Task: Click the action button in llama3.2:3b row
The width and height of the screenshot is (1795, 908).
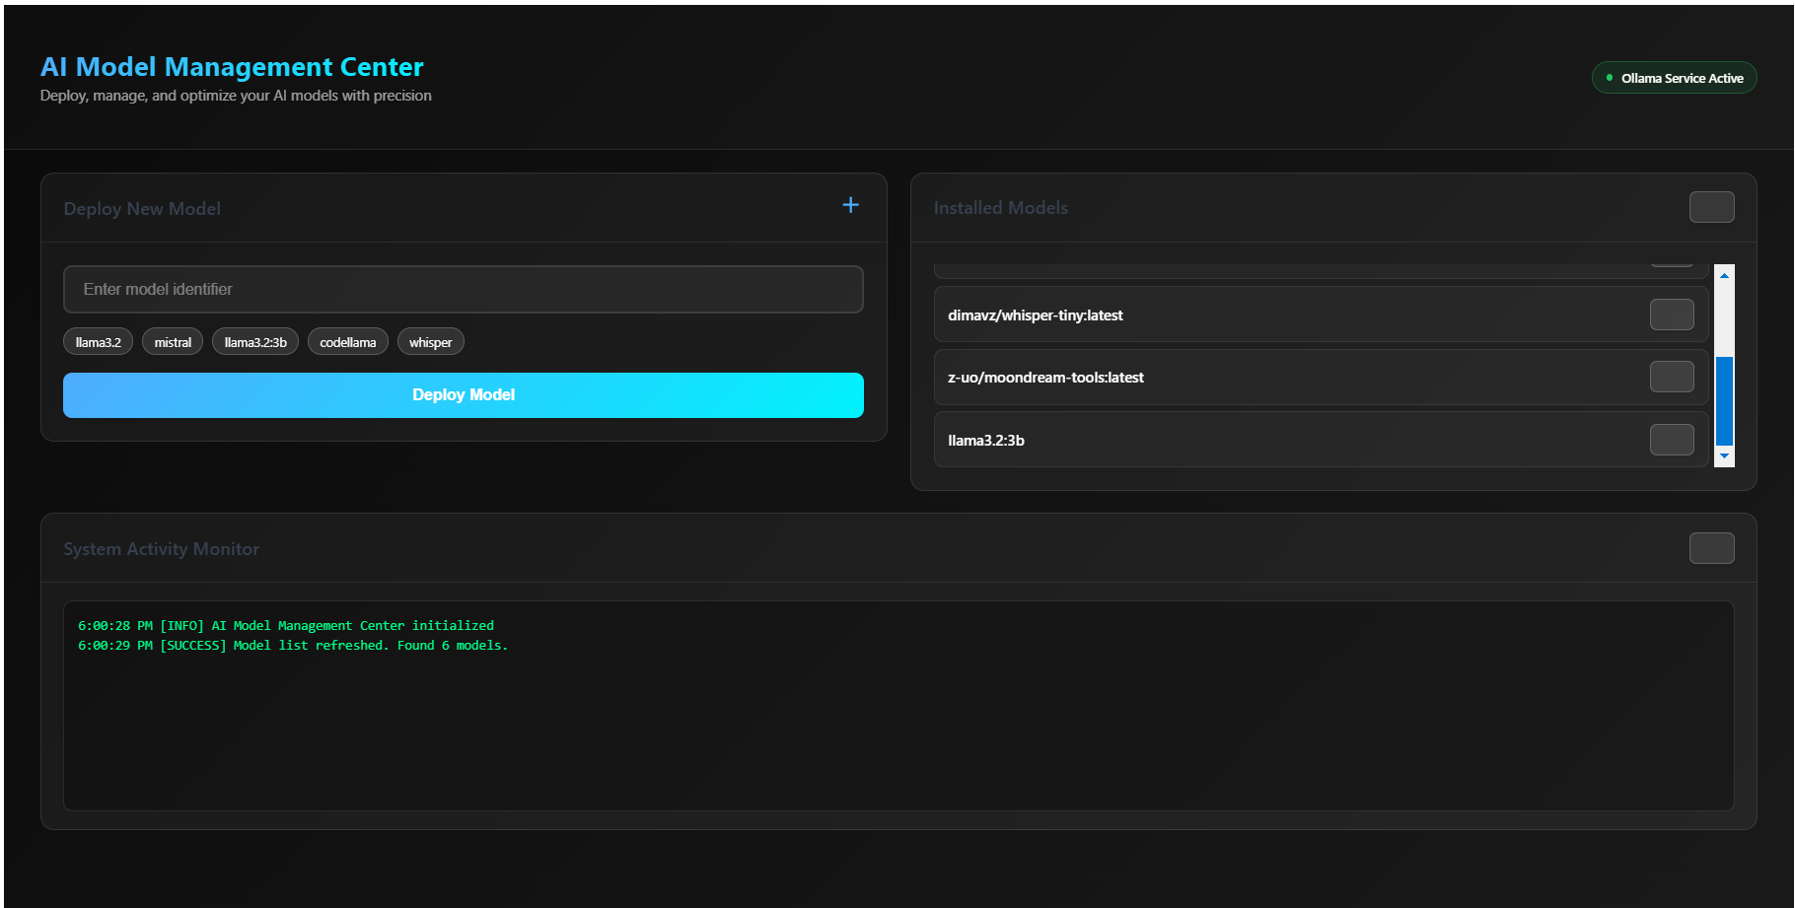Action: (1672, 440)
